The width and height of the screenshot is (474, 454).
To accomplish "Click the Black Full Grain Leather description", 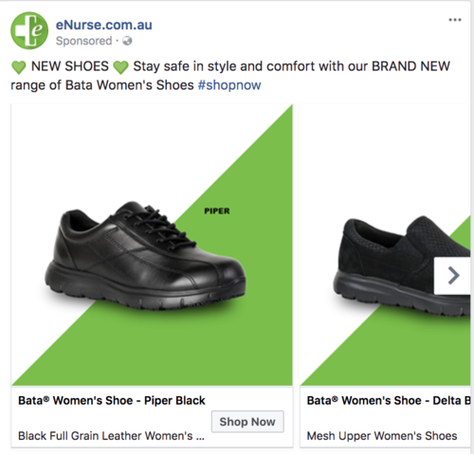I will [x=111, y=436].
